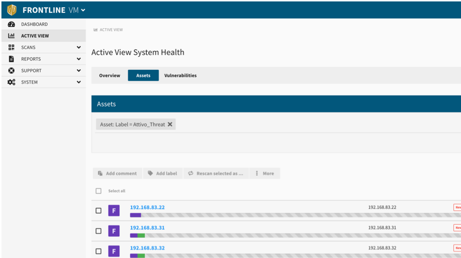Switch to the Vulnerabilities tab
461x258 pixels.
coord(180,76)
